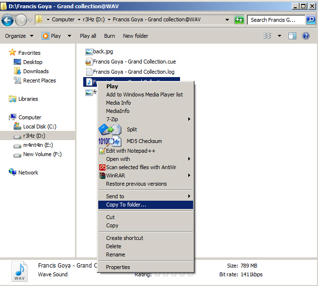Image resolution: width=318 pixels, height=286 pixels.
Task: Refresh the folder with the green arrows icon
Action: tap(239, 20)
